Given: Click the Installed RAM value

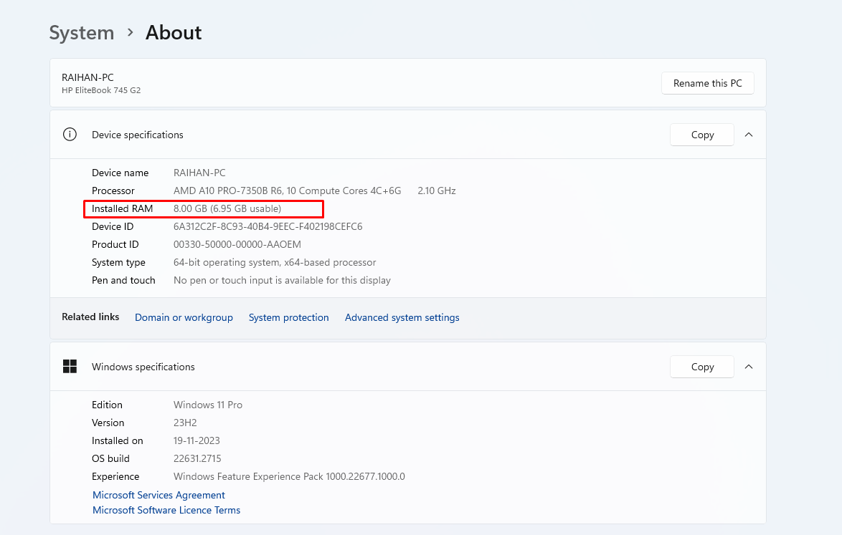Looking at the screenshot, I should tap(227, 208).
